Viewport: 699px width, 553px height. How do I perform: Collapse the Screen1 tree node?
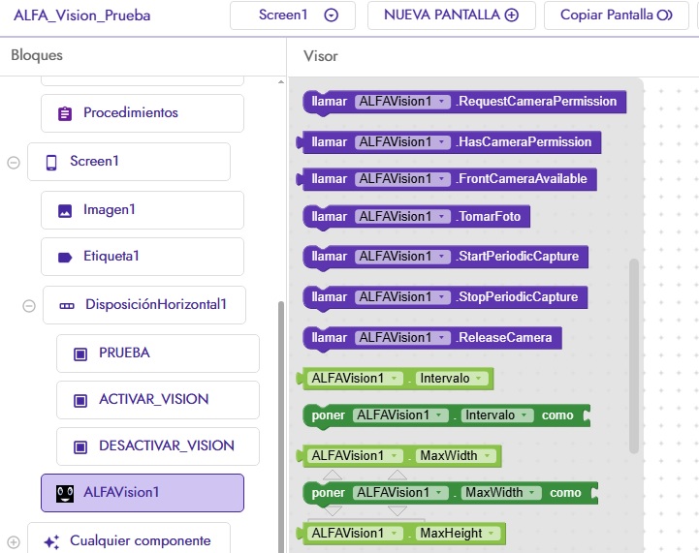tap(14, 163)
